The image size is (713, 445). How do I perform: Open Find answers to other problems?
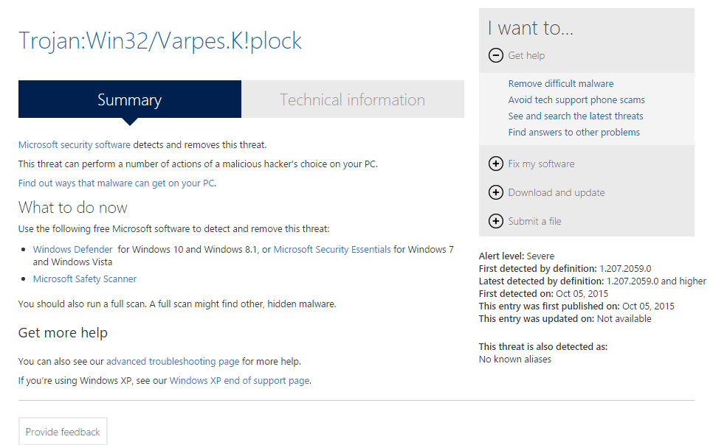tap(574, 132)
